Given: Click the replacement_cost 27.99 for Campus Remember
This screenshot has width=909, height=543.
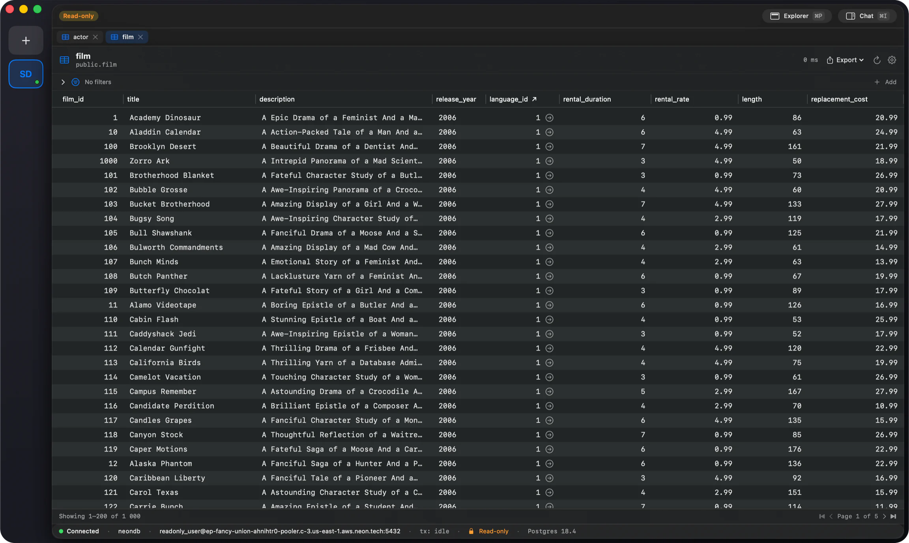Looking at the screenshot, I should [x=886, y=392].
